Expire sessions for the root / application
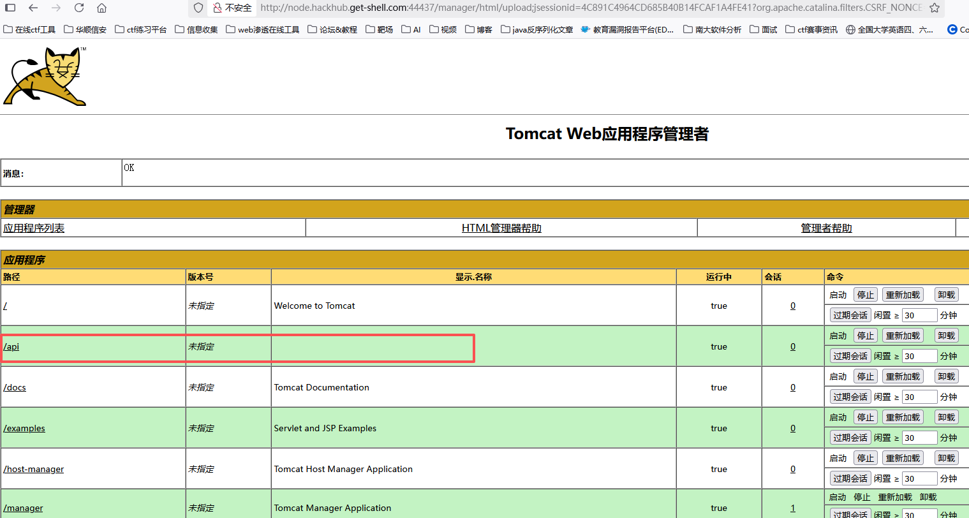969x518 pixels. (850, 315)
